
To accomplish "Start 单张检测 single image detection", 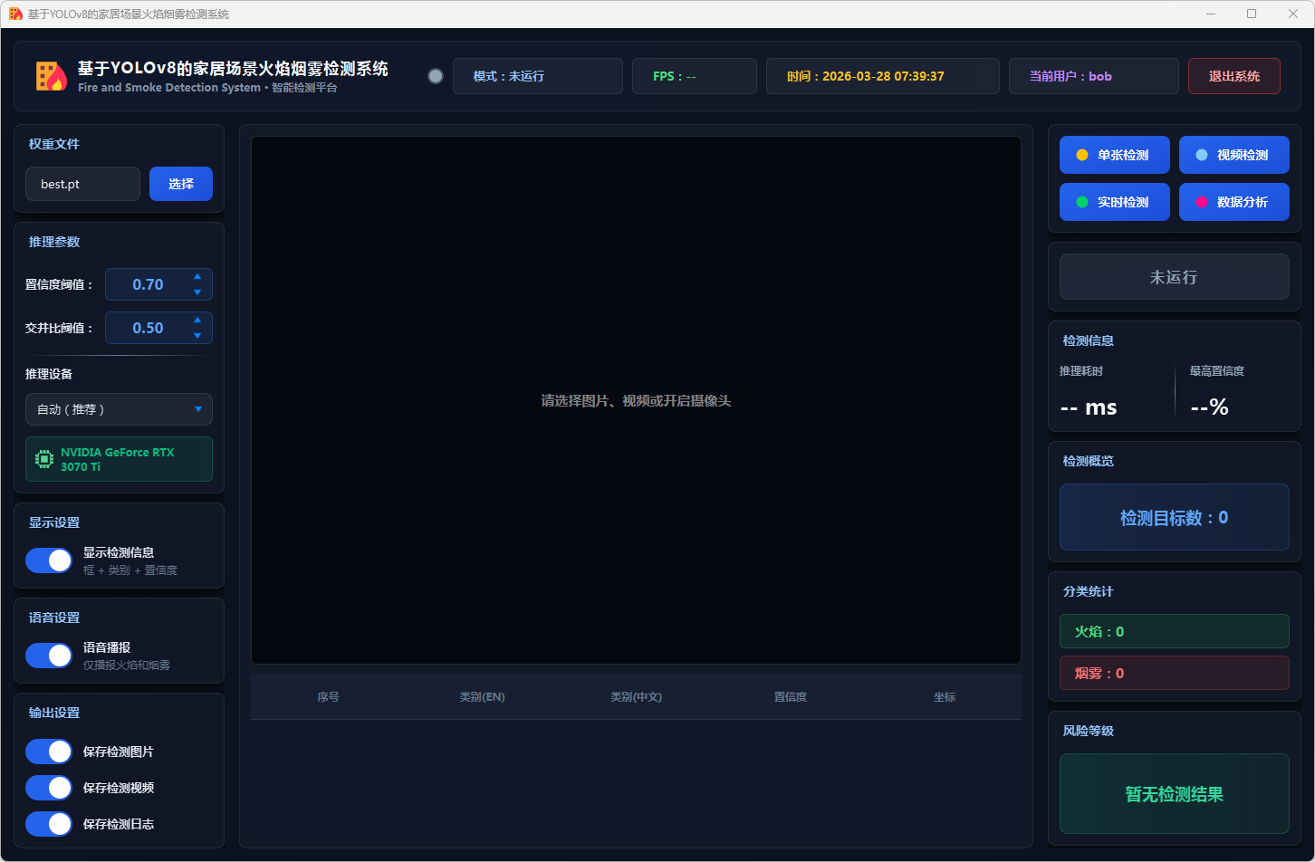I will [1114, 155].
